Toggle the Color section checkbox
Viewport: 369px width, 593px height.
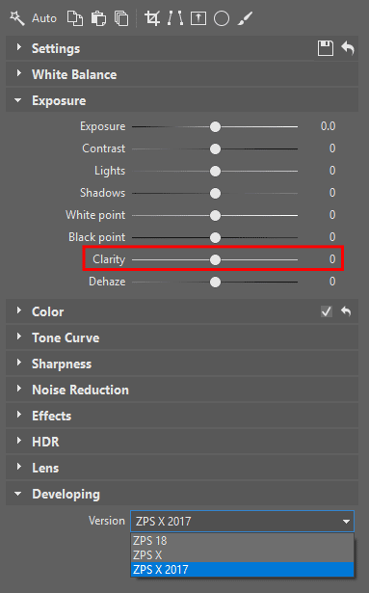click(327, 311)
